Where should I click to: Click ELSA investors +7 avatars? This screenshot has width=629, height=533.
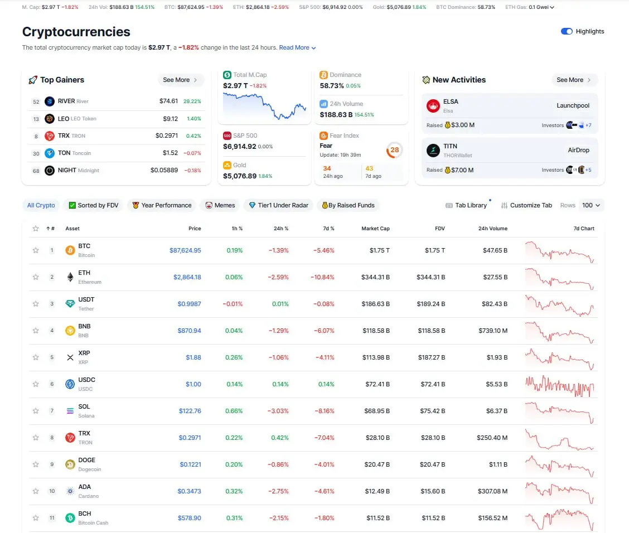click(578, 125)
